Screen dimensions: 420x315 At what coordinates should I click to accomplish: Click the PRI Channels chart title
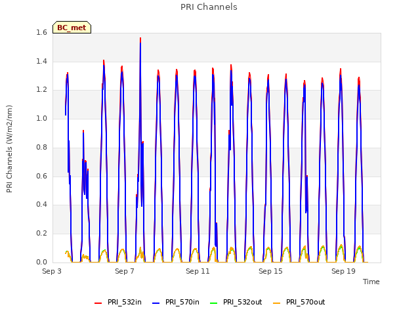209,7
